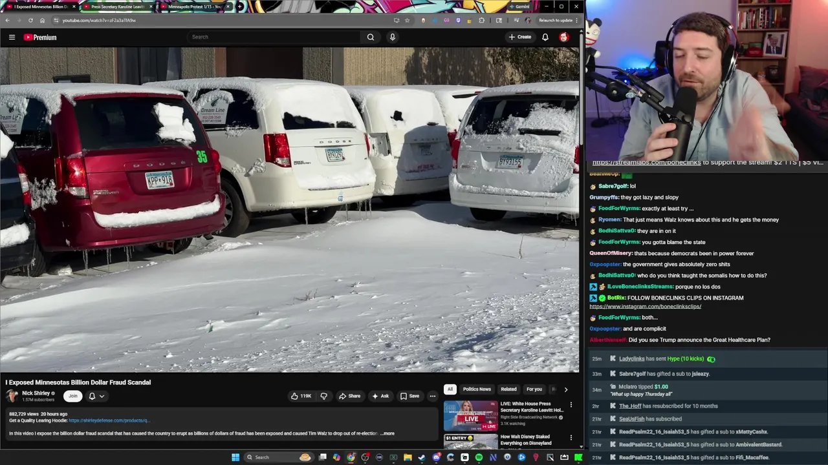Open Task View on the taskbar

[323, 457]
